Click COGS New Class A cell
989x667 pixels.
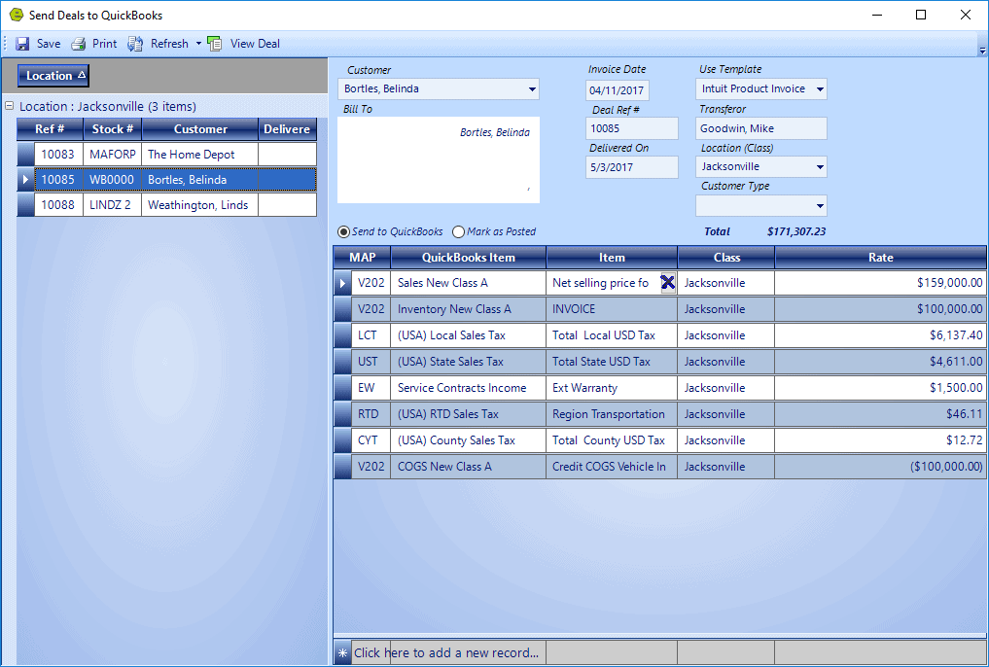click(468, 467)
